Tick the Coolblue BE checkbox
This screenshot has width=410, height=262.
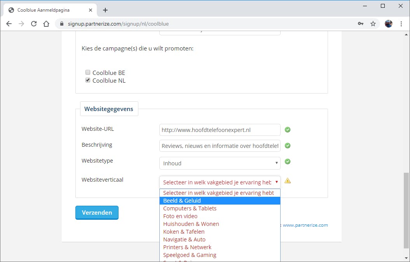(88, 72)
